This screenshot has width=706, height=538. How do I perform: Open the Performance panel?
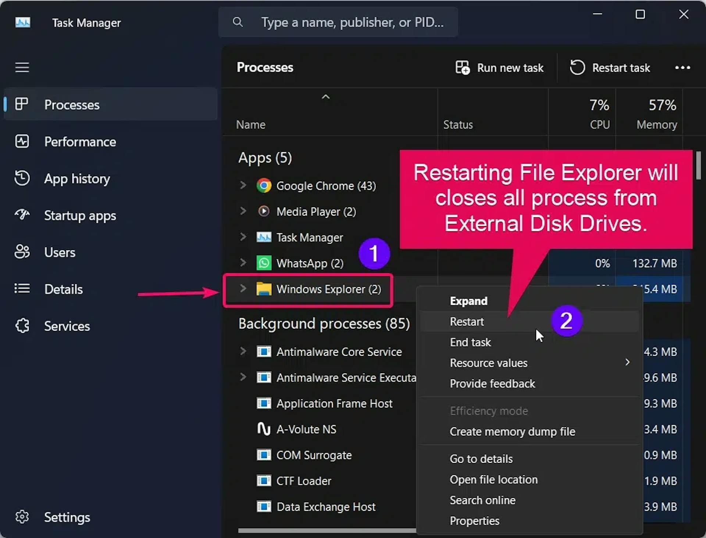click(80, 142)
